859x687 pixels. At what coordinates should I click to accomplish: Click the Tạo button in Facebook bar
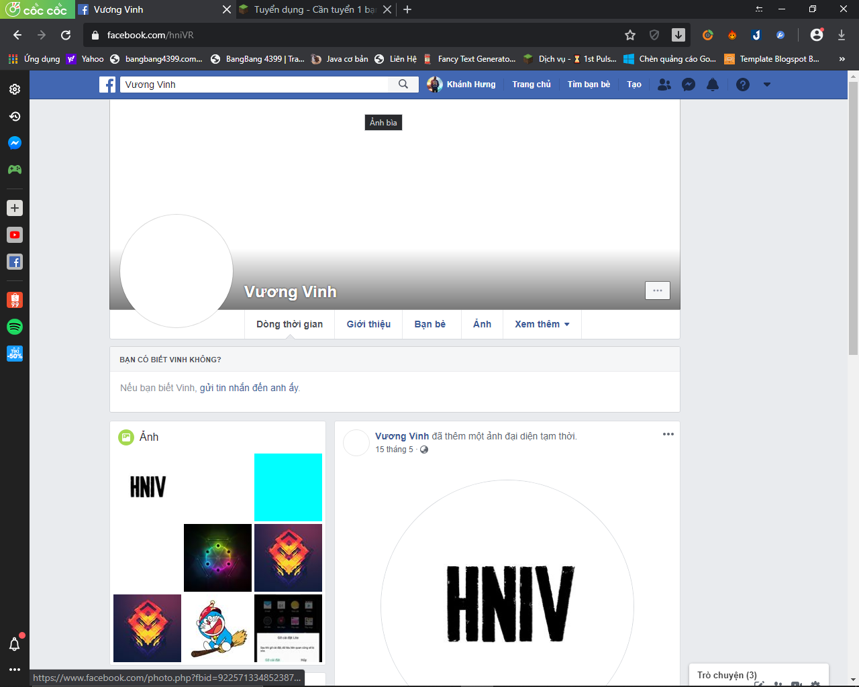coord(634,85)
